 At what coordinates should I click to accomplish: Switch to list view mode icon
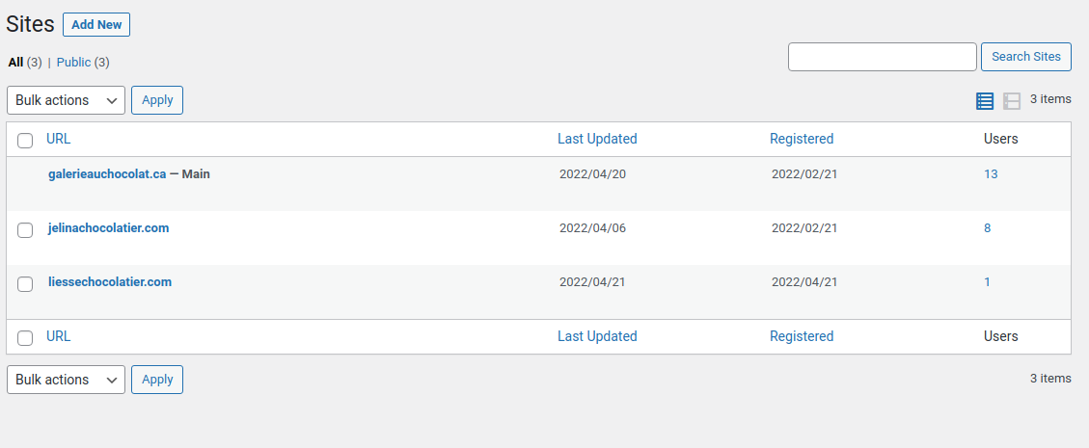coord(985,101)
